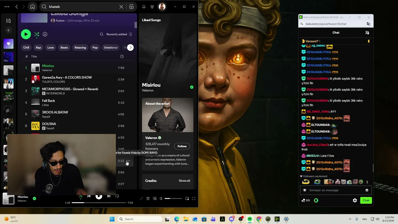This screenshot has width=398, height=224.
Task: Open Browse icon next to search
Action: (132, 7)
